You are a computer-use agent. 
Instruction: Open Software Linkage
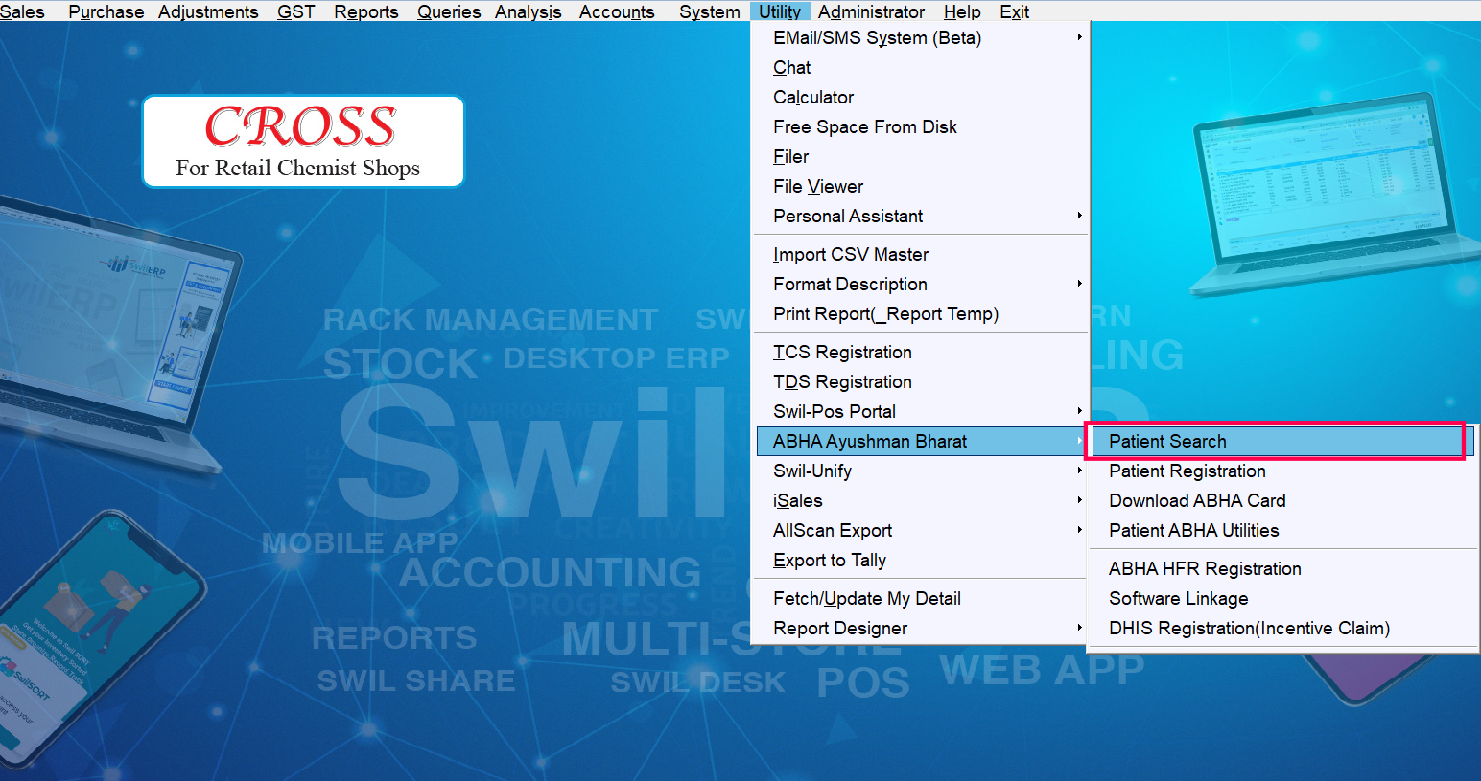(x=1282, y=598)
